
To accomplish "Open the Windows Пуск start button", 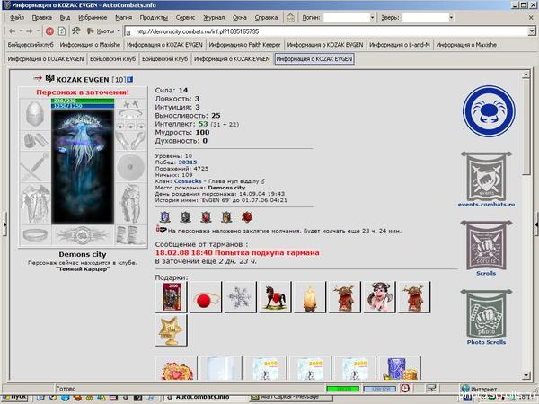I will click(x=14, y=398).
